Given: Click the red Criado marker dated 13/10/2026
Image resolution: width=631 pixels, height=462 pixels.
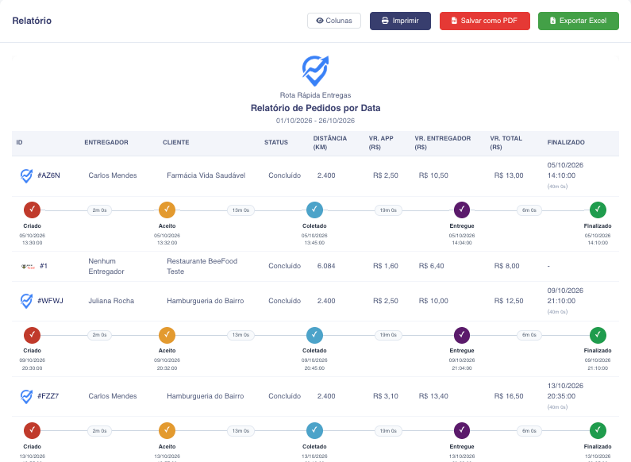Looking at the screenshot, I should click(x=33, y=430).
